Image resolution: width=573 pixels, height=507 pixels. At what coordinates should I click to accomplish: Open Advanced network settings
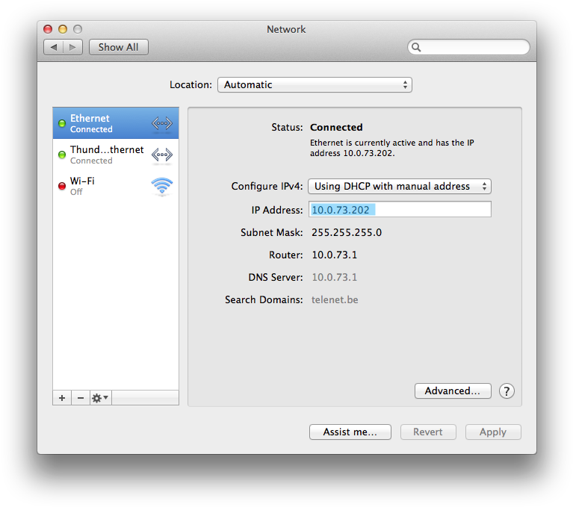[452, 391]
